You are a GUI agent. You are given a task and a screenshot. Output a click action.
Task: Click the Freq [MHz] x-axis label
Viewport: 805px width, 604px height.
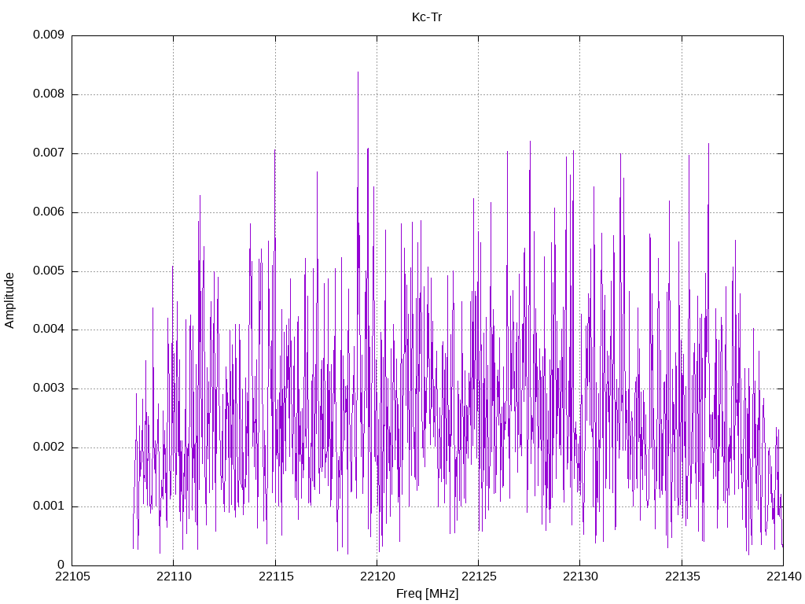click(427, 594)
